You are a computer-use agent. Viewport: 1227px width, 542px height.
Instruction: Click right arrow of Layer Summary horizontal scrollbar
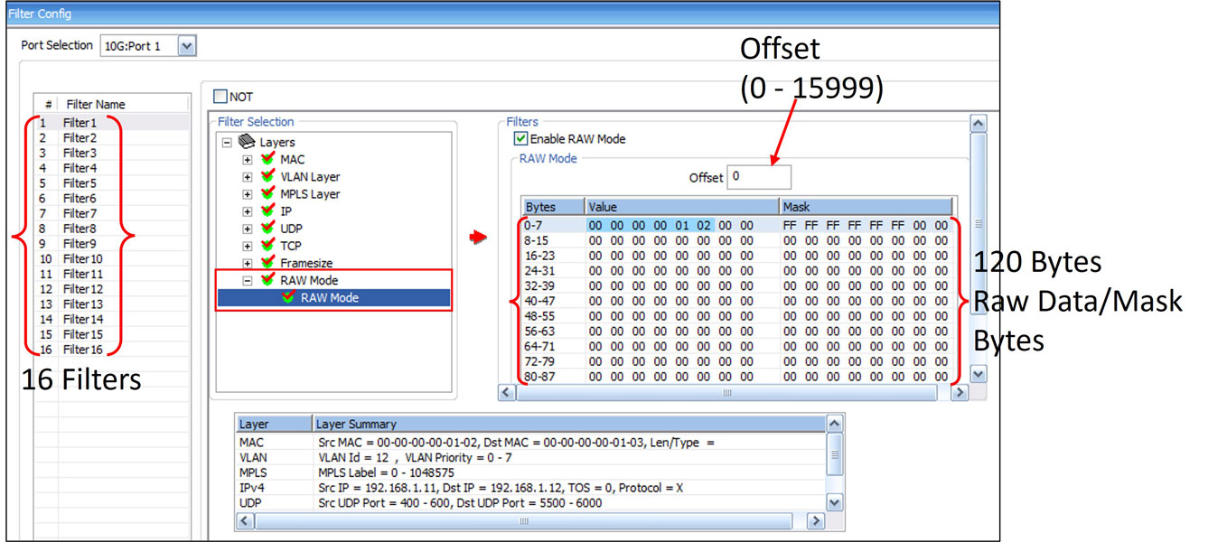tap(817, 521)
